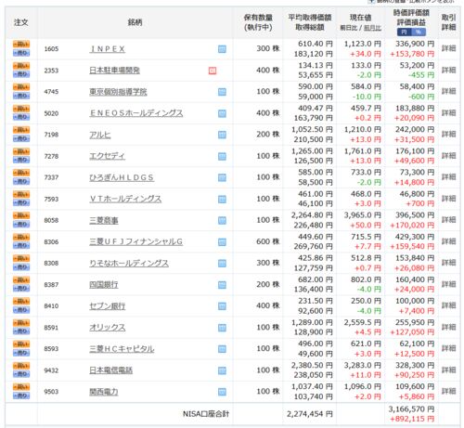
Task: Sell アルヒ shares
Action: tap(21, 138)
